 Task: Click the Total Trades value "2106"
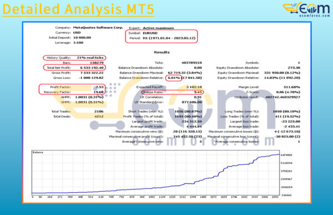[x=99, y=112]
